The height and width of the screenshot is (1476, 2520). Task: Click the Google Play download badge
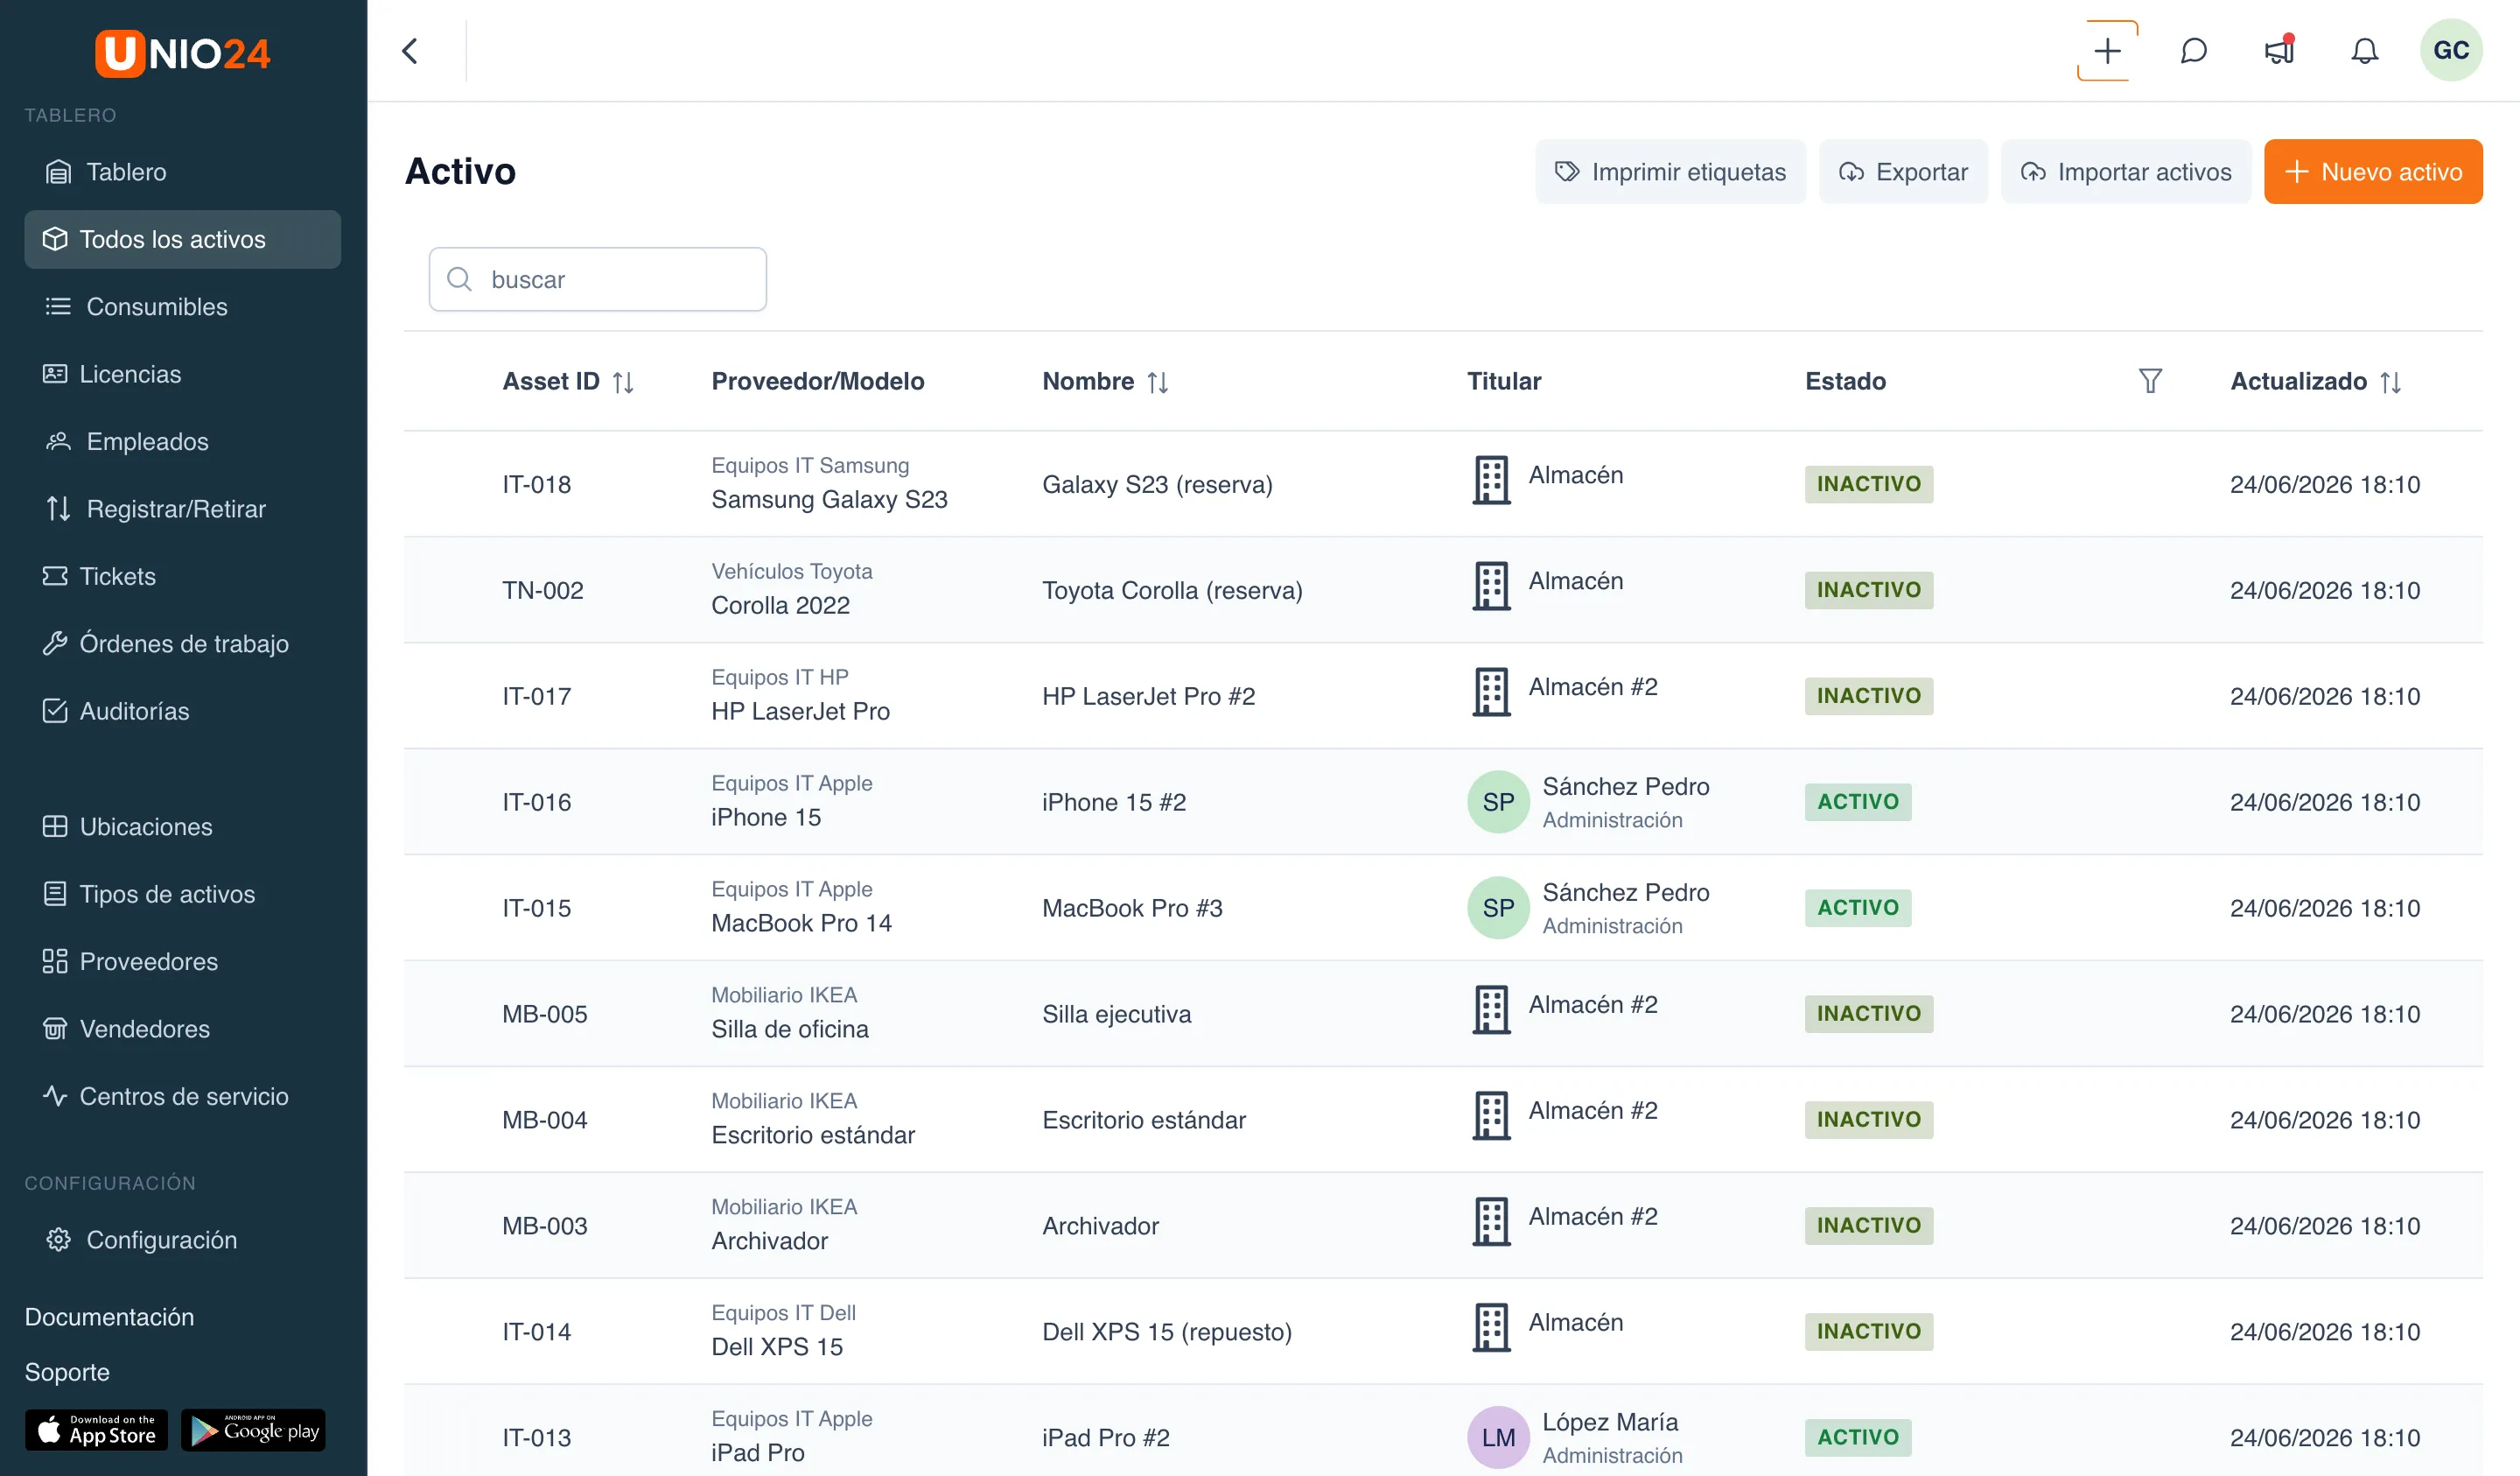[253, 1429]
